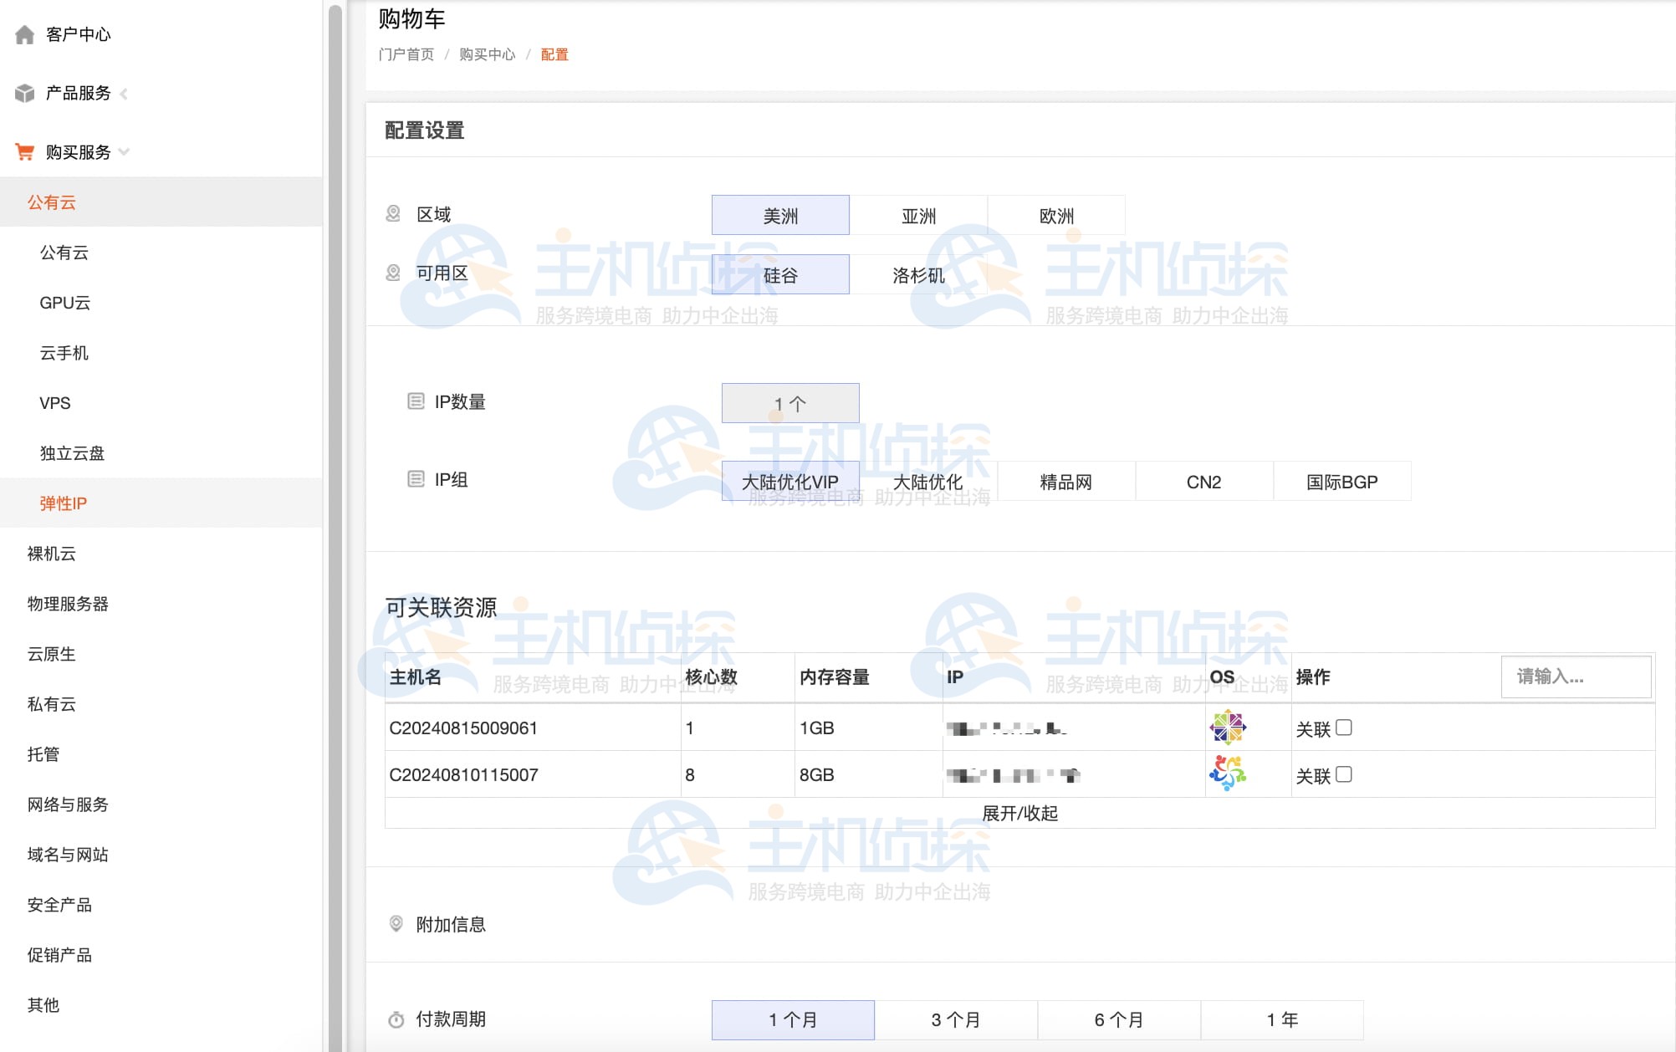Click the home icon beside 客户中心
The height and width of the screenshot is (1052, 1676).
[23, 34]
